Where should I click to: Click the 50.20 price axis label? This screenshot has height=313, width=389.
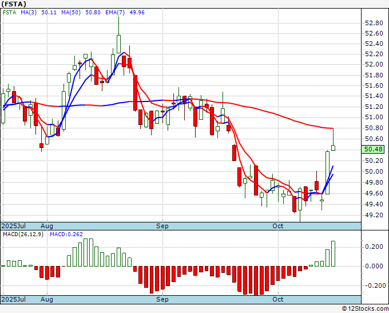coord(374,161)
